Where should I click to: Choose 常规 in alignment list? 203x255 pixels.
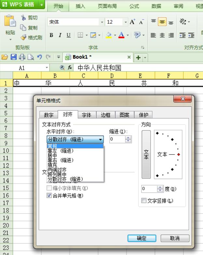75,146
